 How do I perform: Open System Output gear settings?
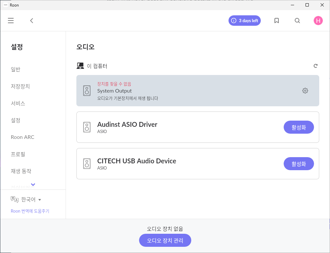[x=305, y=91]
